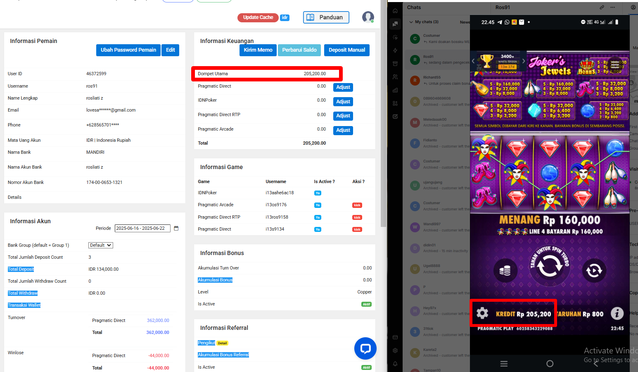
Task: Tap the coin stack bet icon
Action: [x=505, y=270]
